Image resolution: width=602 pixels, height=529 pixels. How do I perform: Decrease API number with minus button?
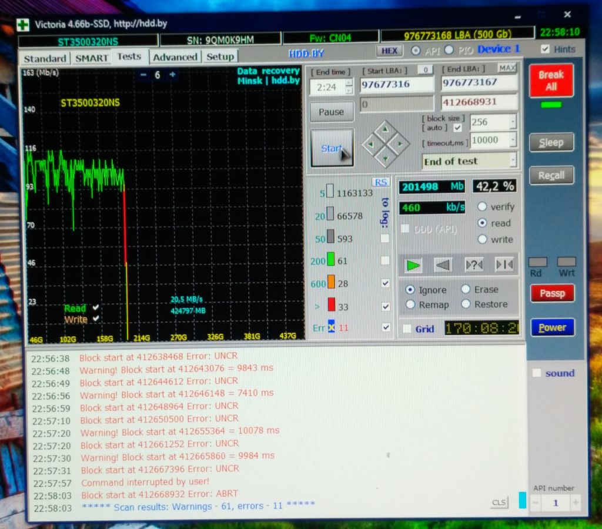[x=536, y=503]
